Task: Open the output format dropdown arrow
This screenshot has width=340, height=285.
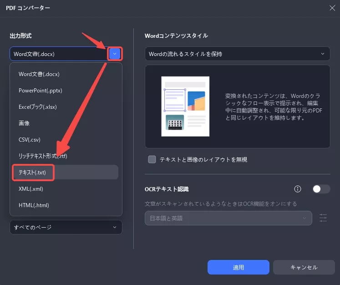Action: pos(115,54)
